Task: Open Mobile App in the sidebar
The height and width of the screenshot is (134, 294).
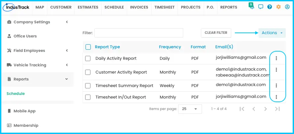Action: (25, 111)
